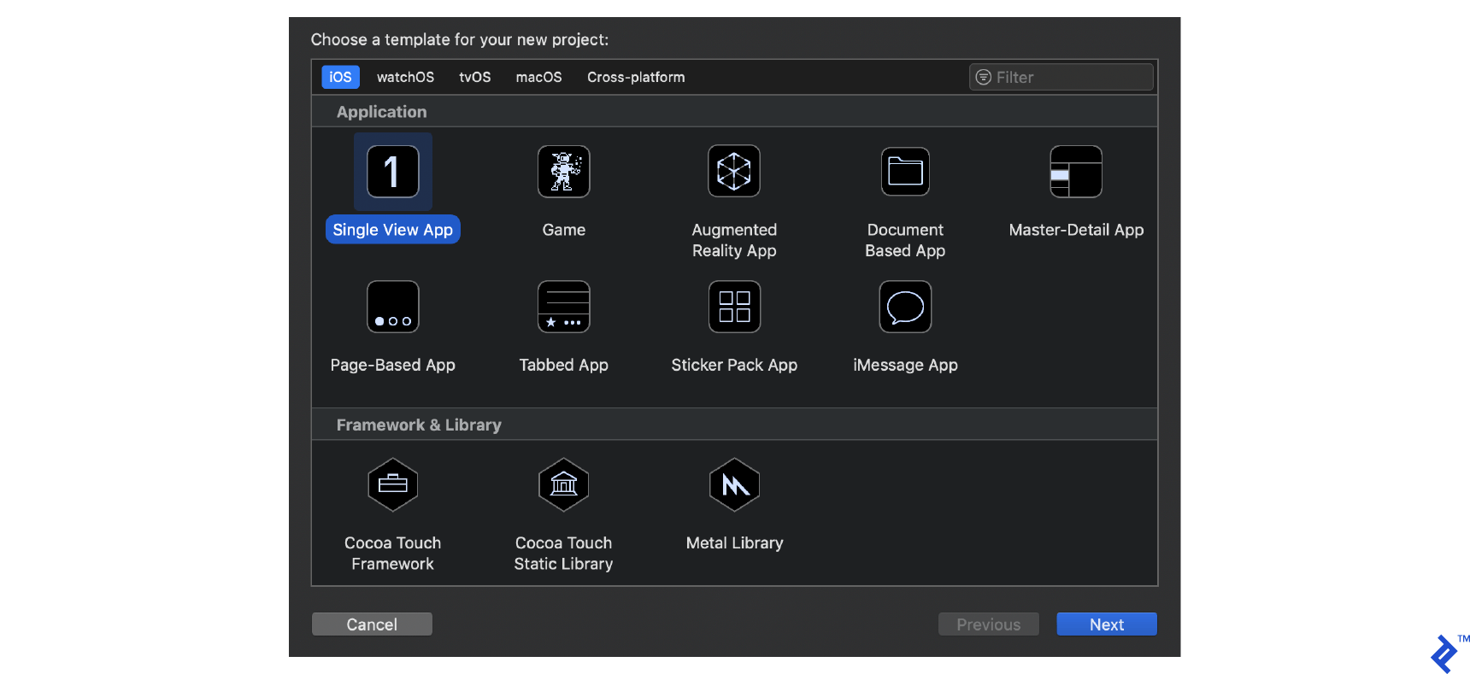This screenshot has width=1470, height=674.
Task: Click the Cocoa Touch Static Library label
Action: (564, 554)
